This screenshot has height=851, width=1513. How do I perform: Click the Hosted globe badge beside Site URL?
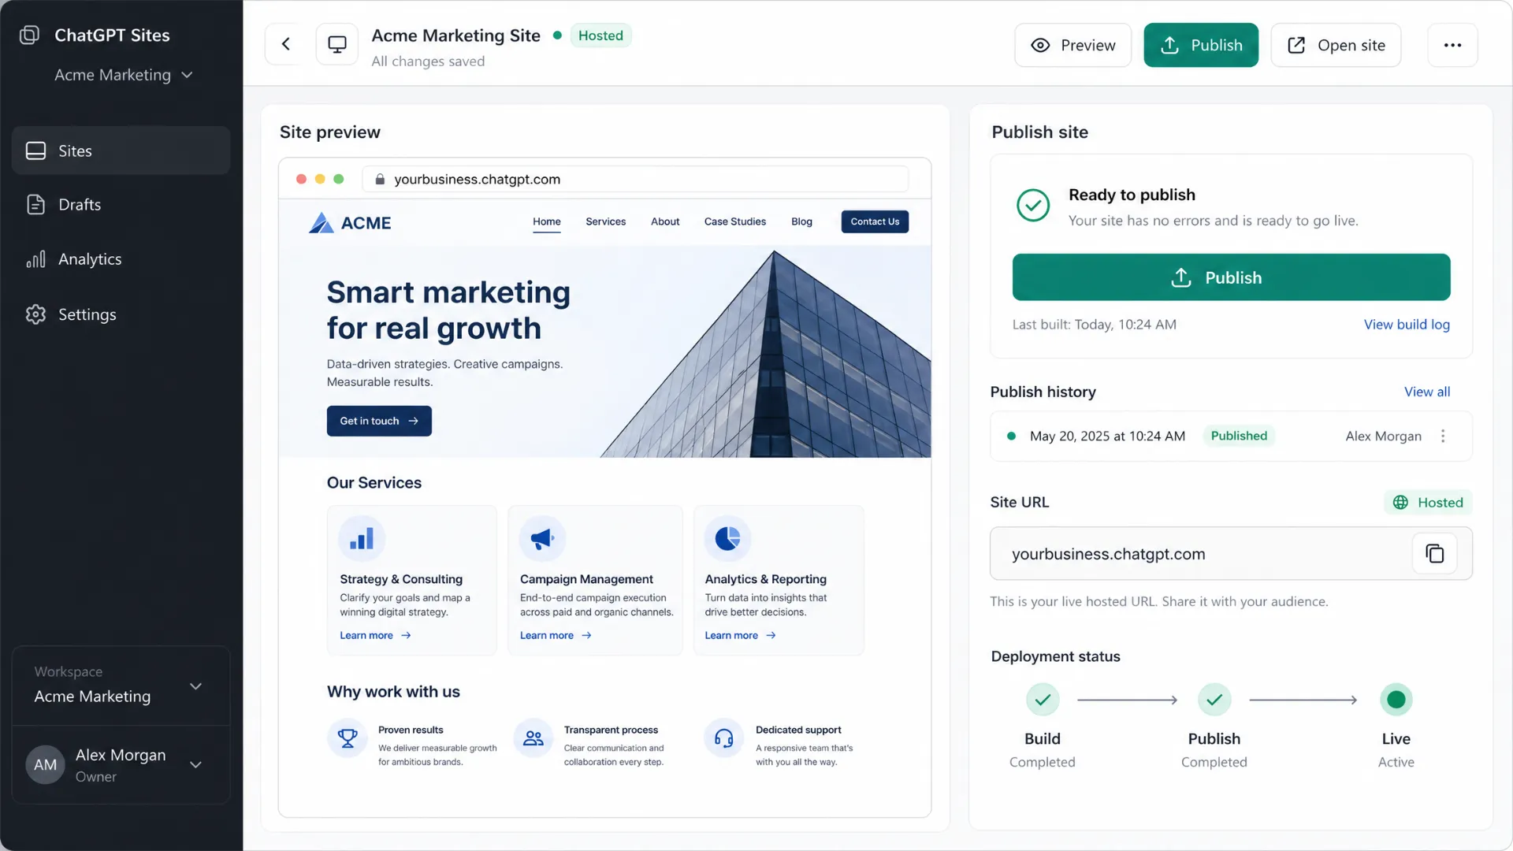(x=1428, y=503)
